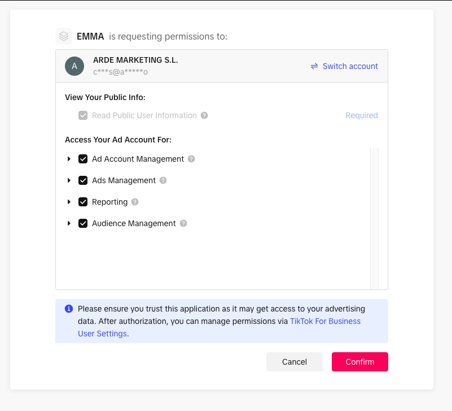Image resolution: width=452 pixels, height=411 pixels.
Task: Click the permissions list scrollbar
Action: [x=374, y=218]
